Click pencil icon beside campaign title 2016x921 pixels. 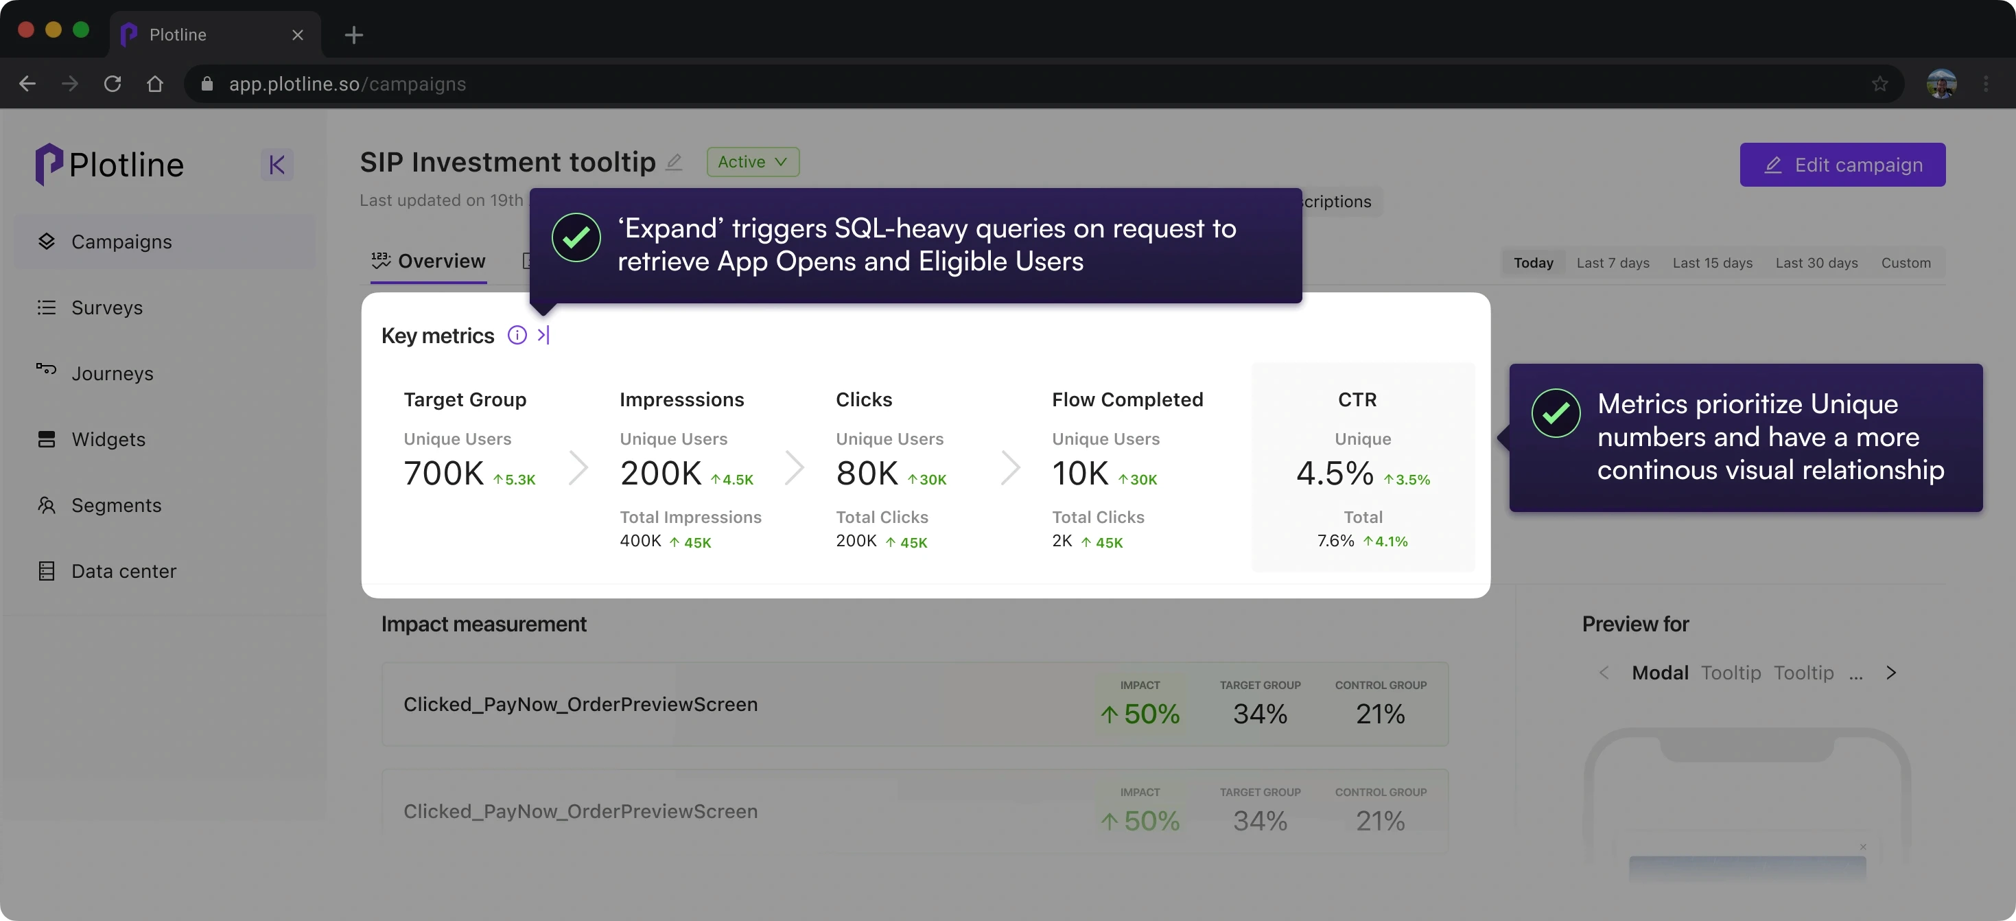674,162
